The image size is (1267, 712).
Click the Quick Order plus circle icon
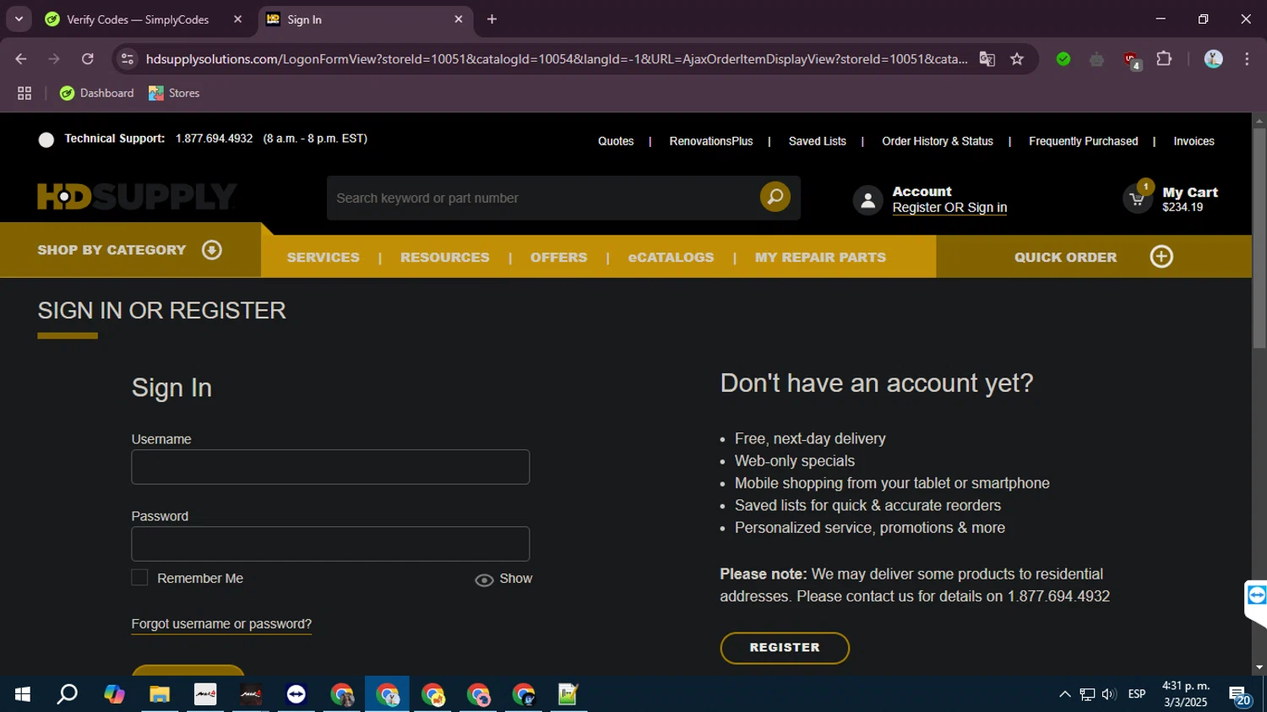click(1161, 257)
